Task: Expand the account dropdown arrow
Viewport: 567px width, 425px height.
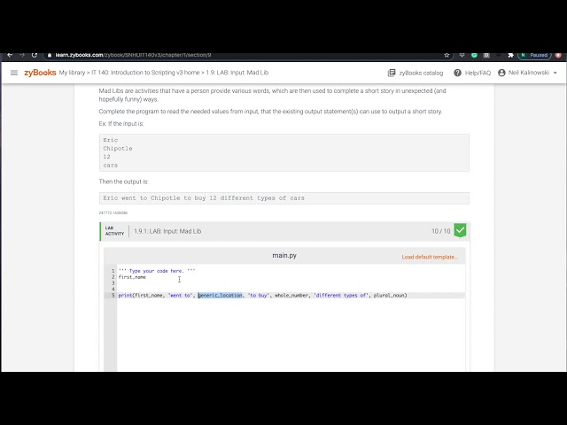Action: coord(555,73)
